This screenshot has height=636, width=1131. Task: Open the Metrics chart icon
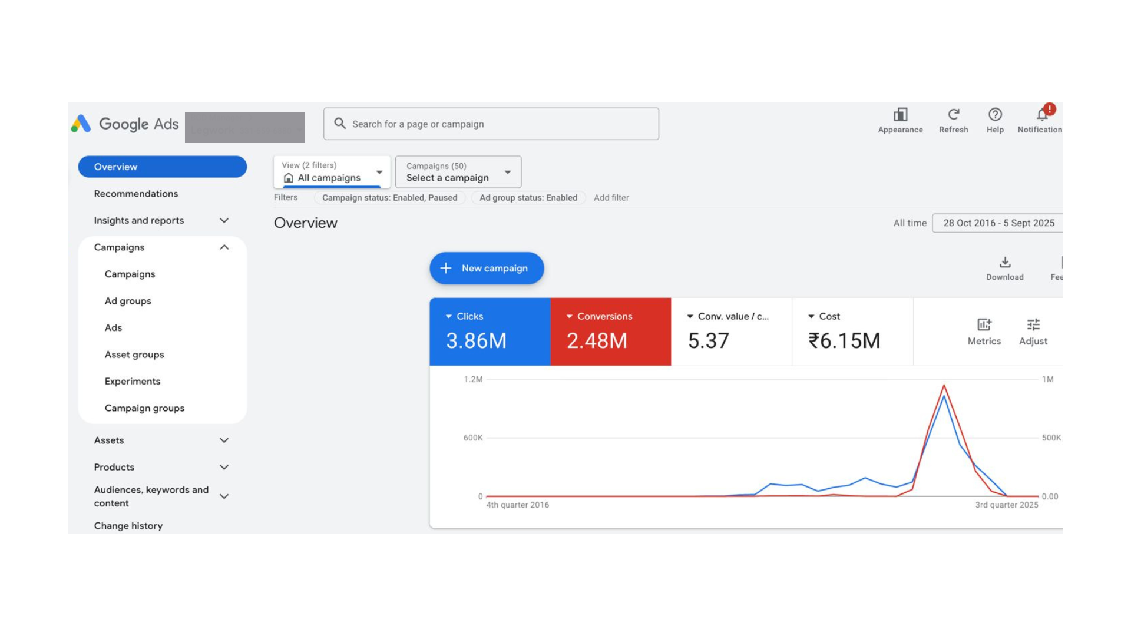[x=984, y=325]
